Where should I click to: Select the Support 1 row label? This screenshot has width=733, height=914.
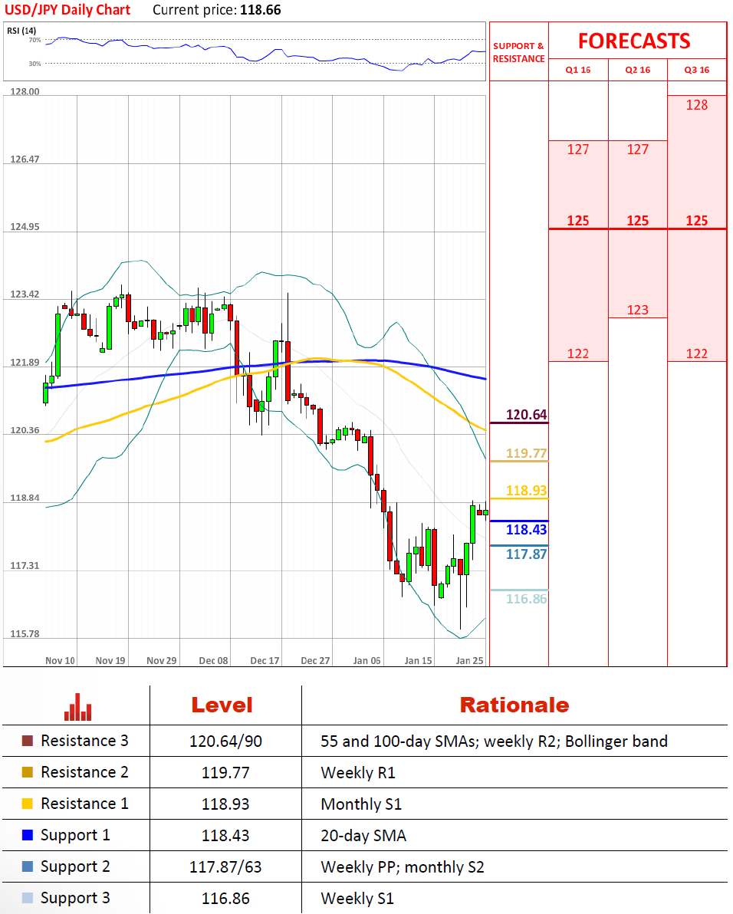(75, 835)
